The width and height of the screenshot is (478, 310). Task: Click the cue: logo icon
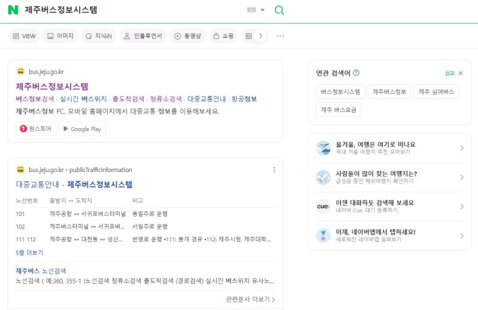click(x=323, y=206)
